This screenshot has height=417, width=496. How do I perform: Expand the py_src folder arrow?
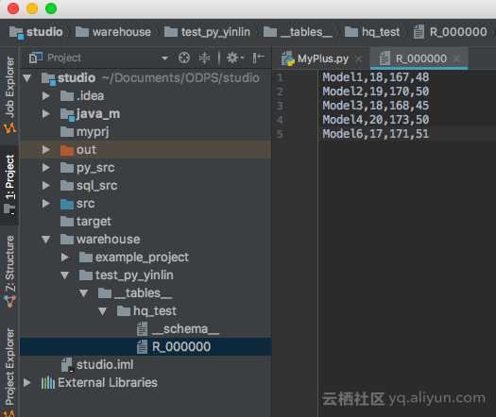pos(46,167)
